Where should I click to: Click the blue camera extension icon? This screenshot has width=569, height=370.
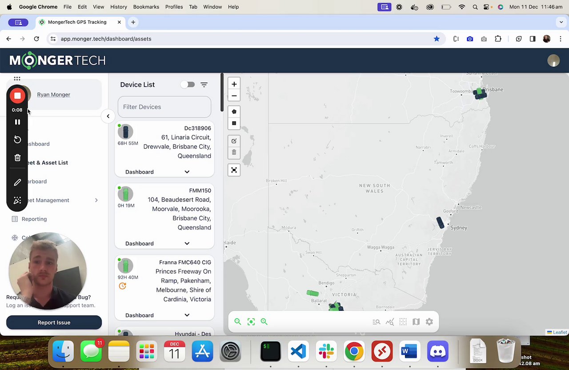470,39
